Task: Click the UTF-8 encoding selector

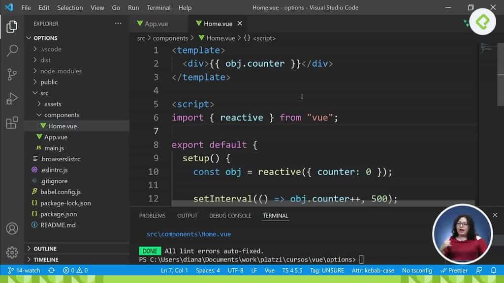Action: coord(236,270)
